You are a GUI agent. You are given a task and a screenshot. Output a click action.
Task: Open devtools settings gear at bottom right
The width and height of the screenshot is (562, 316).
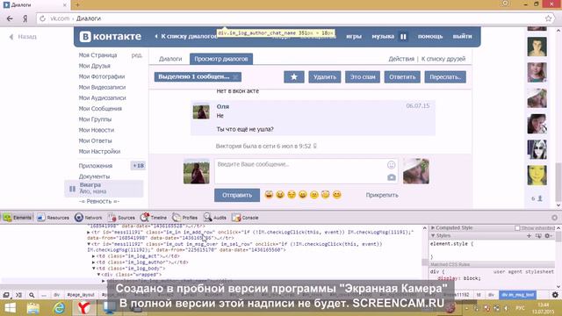pos(555,295)
